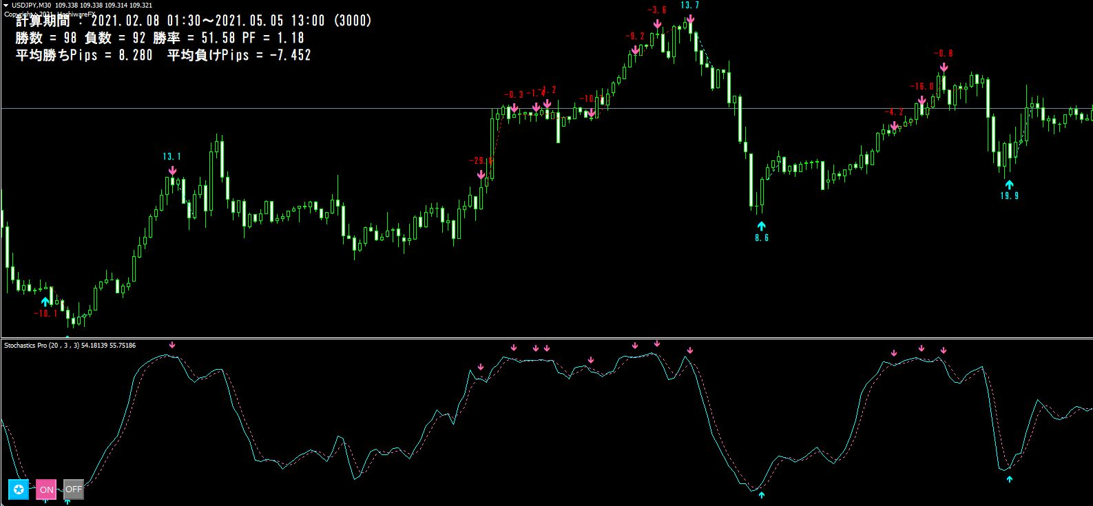
Task: Click the horizontal price line on chart
Action: (x=546, y=109)
